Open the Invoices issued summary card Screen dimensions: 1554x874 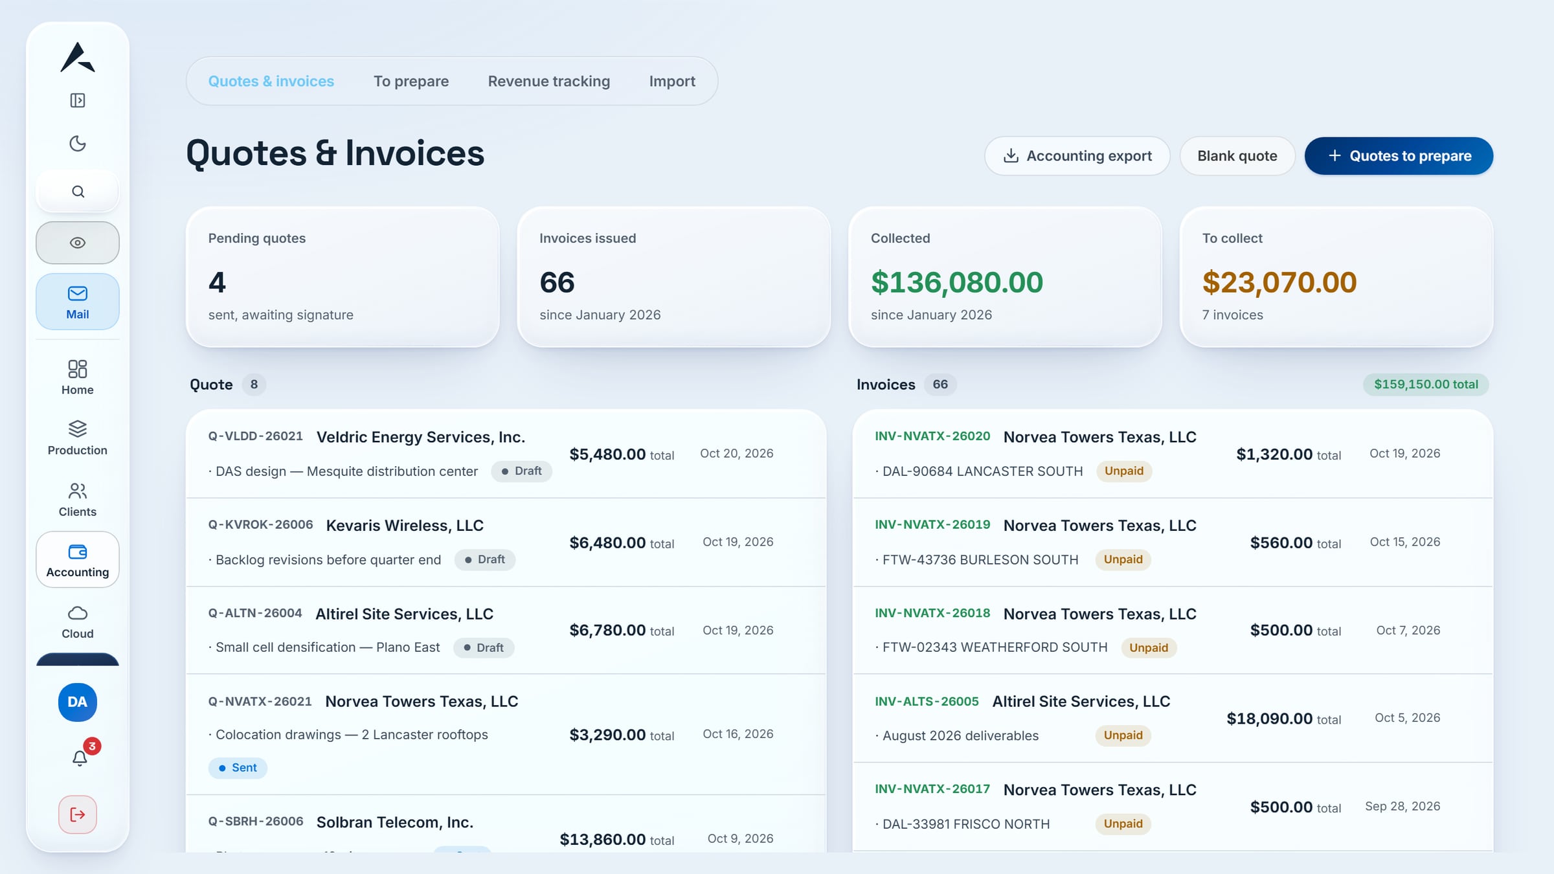(674, 277)
